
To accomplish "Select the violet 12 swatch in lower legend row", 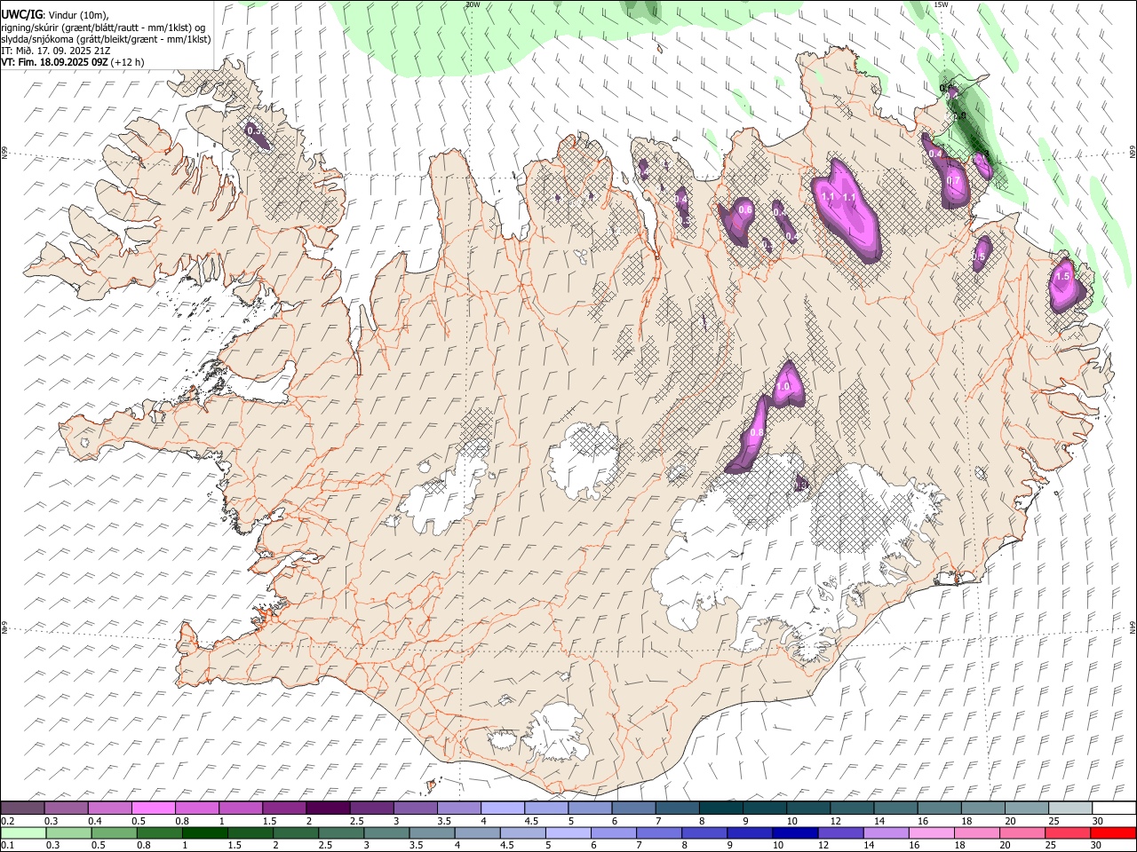I will pyautogui.click(x=839, y=833).
